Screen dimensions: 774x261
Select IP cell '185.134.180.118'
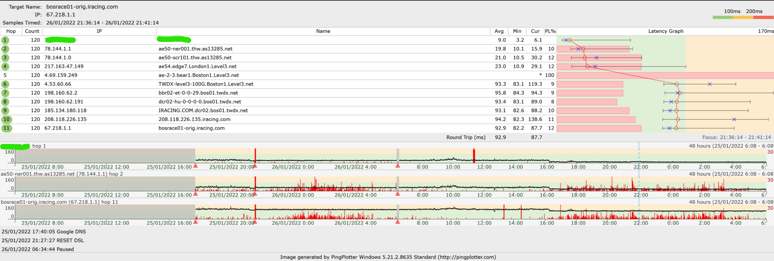[x=66, y=110]
